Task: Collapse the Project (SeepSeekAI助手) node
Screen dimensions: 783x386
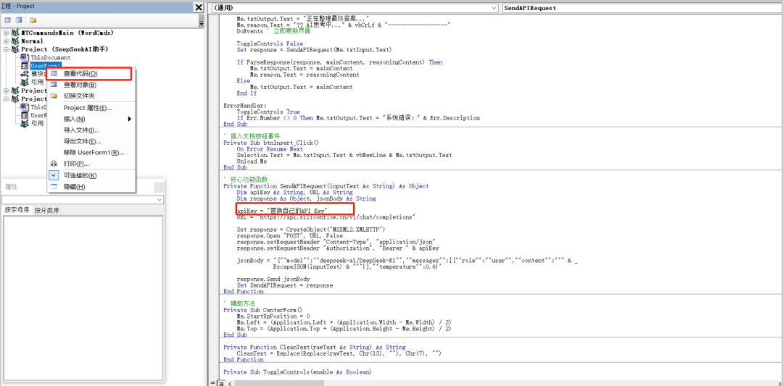Action: tap(6, 49)
